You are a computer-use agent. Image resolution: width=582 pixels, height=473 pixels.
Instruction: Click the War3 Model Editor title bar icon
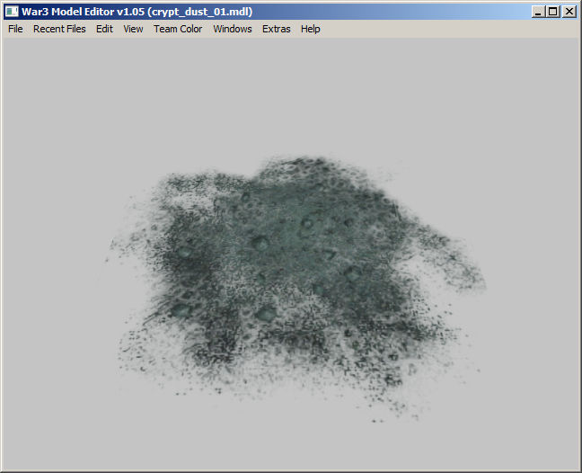(x=12, y=12)
